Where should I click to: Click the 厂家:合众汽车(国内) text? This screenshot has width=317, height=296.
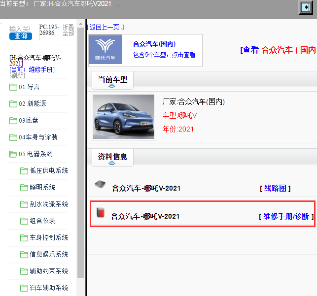[193, 102]
